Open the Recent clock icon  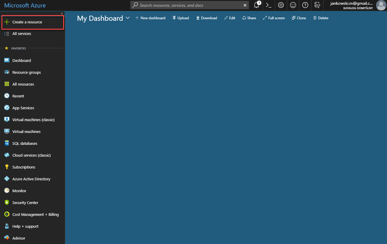(x=7, y=96)
